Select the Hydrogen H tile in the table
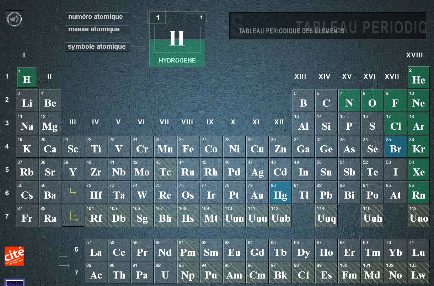Screen dimensions: 434x286 click(x=27, y=77)
